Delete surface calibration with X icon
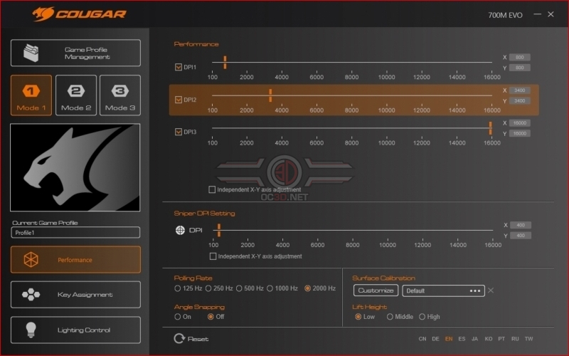 click(491, 290)
